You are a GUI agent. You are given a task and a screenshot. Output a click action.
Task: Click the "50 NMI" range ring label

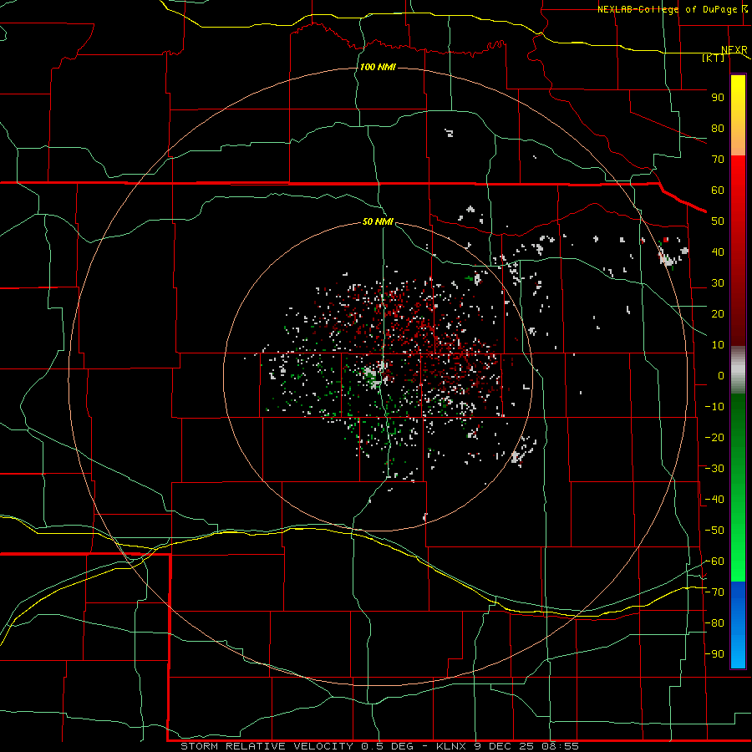(x=378, y=221)
